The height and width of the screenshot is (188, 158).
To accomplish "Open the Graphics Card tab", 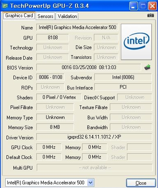I will click(19, 16).
